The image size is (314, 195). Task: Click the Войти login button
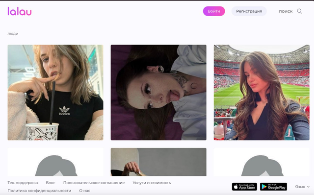(x=214, y=11)
